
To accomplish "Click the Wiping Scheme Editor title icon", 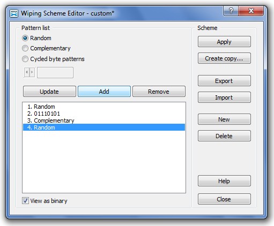I will pos(14,13).
